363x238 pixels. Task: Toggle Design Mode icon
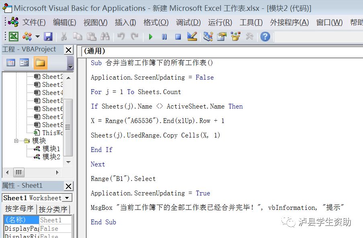[x=192, y=36]
